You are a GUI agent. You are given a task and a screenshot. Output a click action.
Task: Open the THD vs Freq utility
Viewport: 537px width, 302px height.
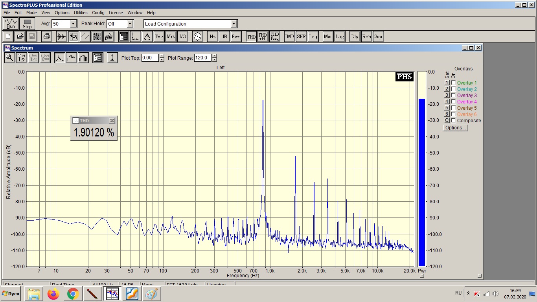click(x=275, y=37)
